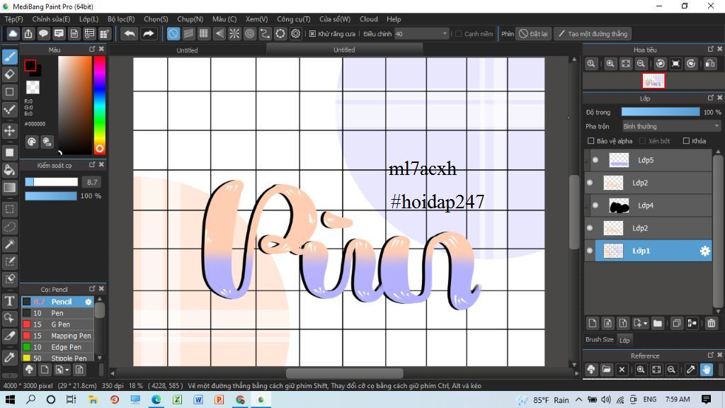Select the Text tool

pos(10,300)
